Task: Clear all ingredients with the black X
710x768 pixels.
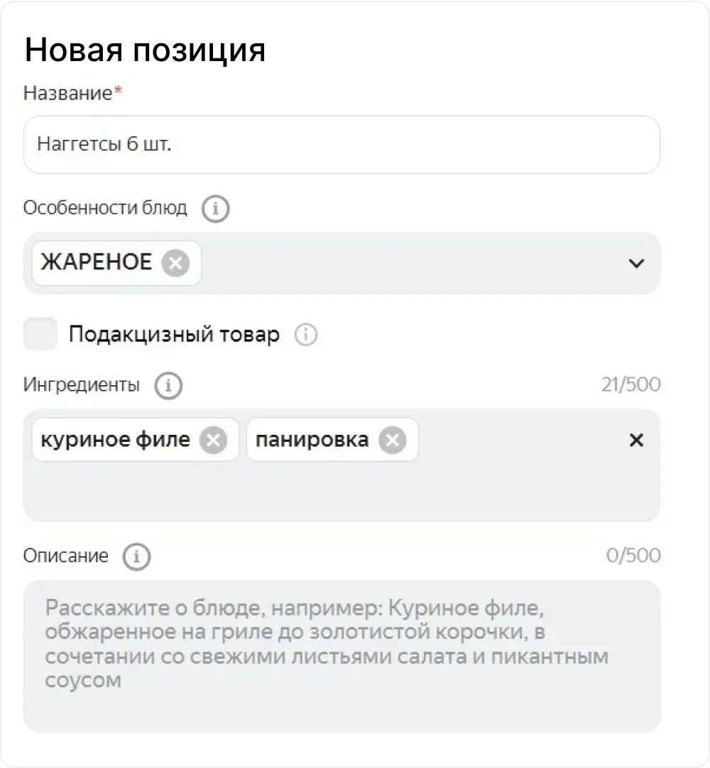Action: tap(636, 440)
